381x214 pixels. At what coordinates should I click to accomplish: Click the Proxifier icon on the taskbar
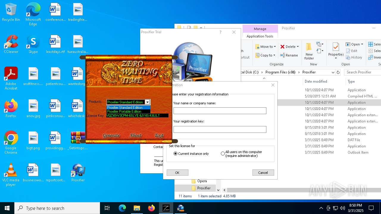pos(181,208)
